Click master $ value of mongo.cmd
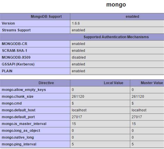 click(133, 103)
